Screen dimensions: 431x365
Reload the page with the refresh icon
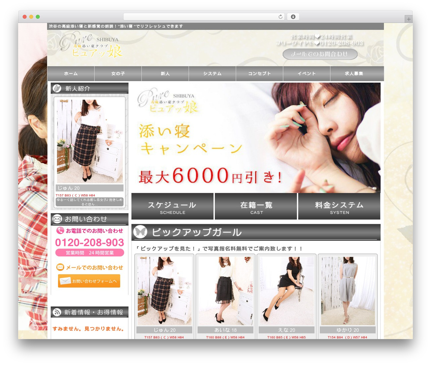coord(280,16)
